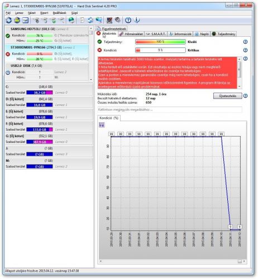The image size is (258, 279).
Task: Open the Riport menu
Action: 44,13
